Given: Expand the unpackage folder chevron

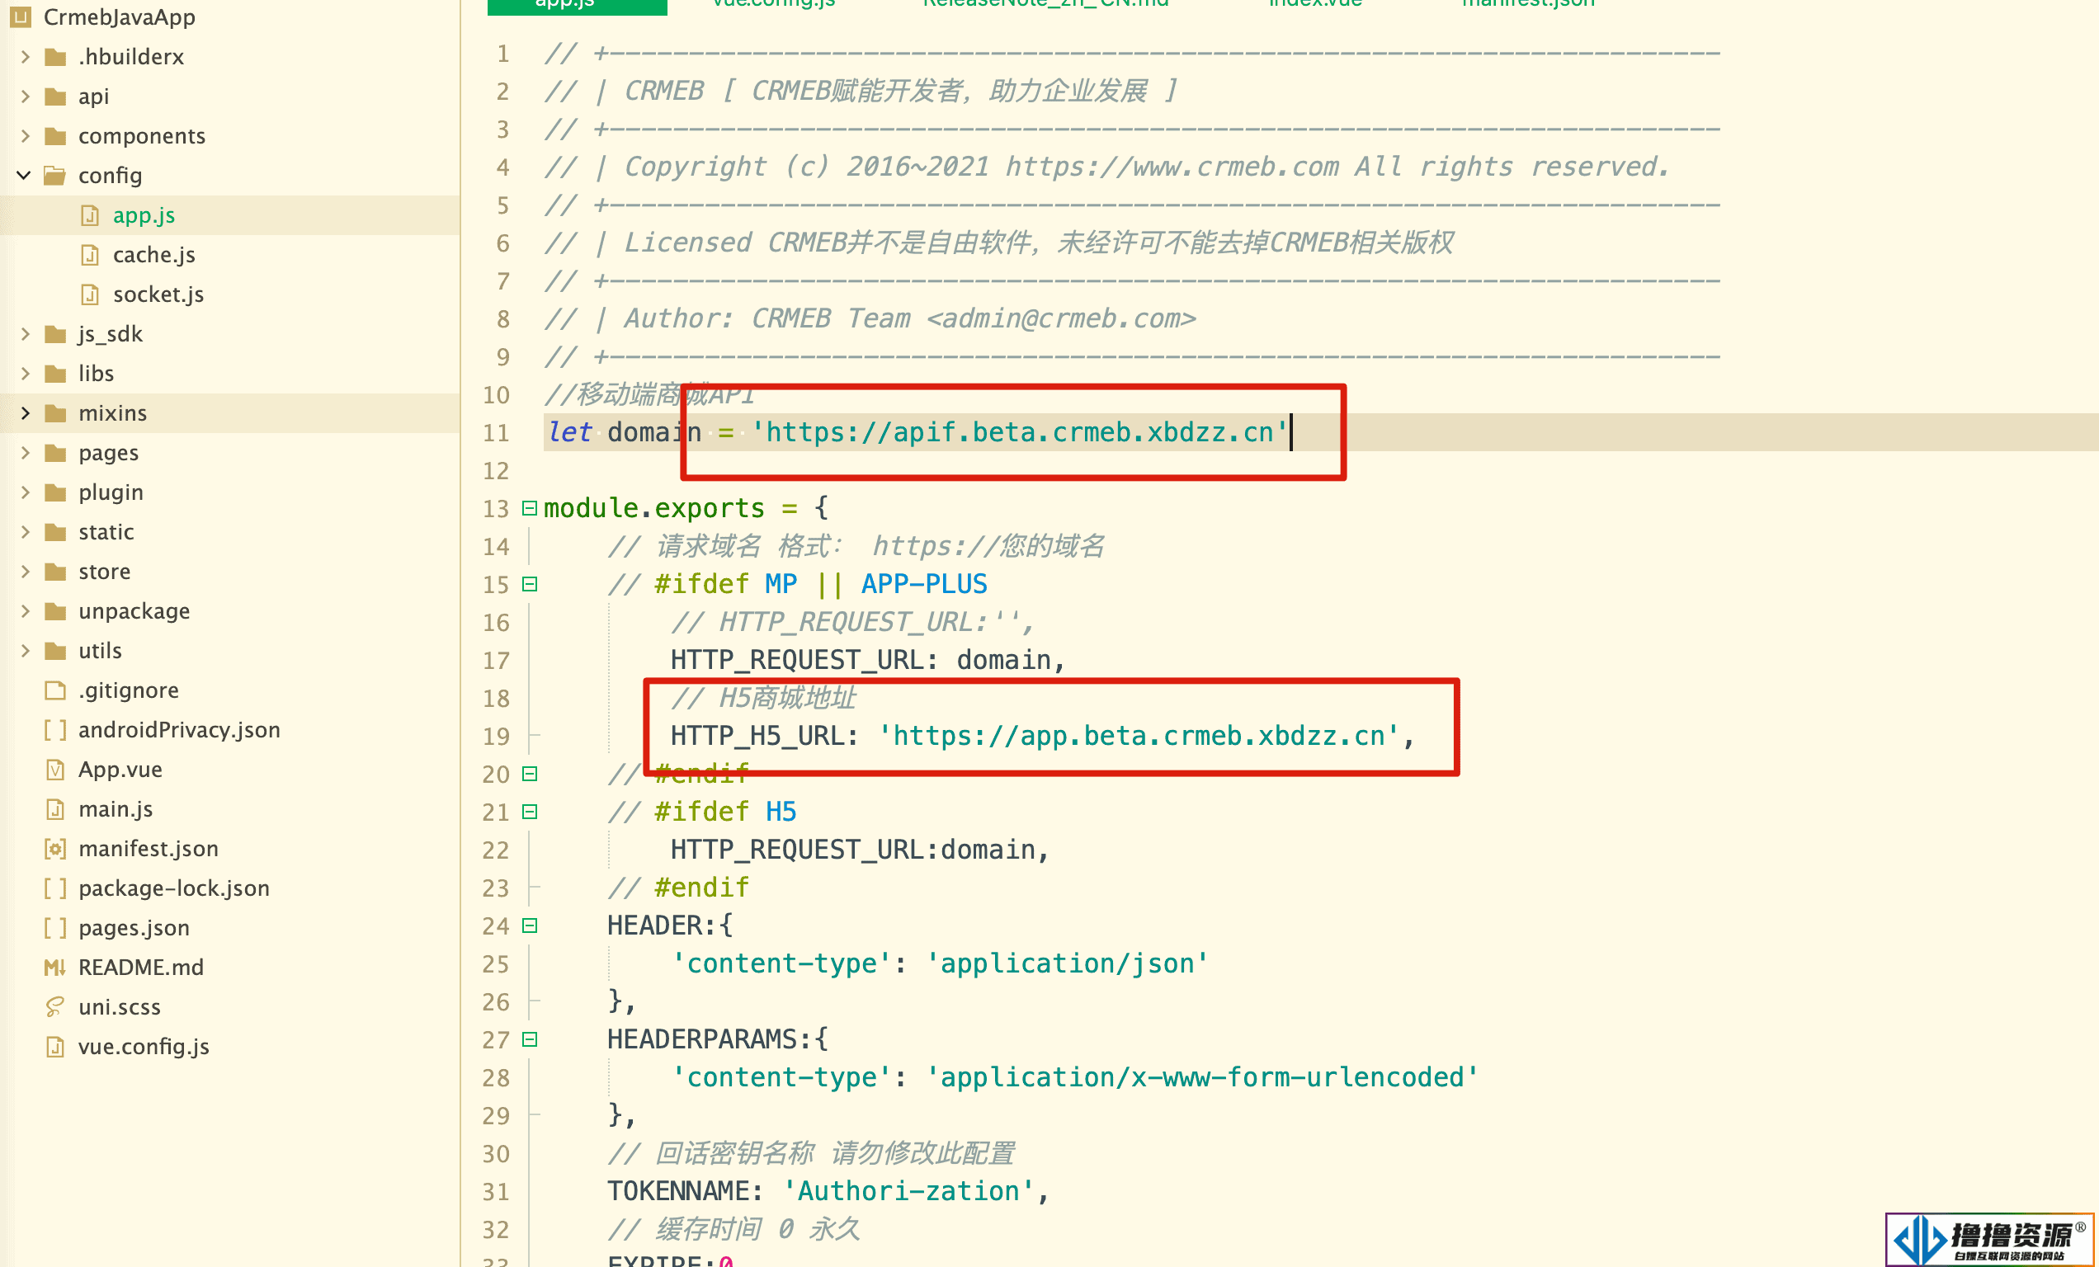Looking at the screenshot, I should 25,611.
